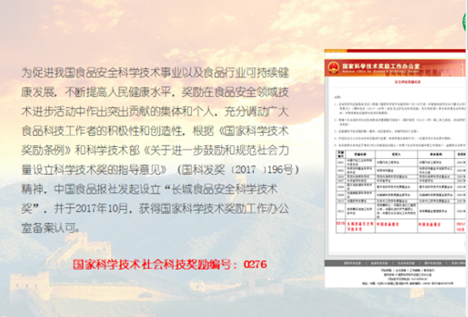Click the red 社会科技奖励名录 heading
The width and height of the screenshot is (468, 317).
[407, 82]
